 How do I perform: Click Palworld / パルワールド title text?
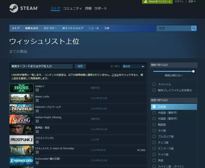coord(48,107)
